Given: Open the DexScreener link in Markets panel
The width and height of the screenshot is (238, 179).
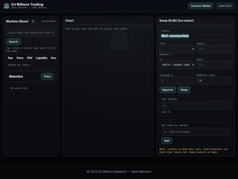Looking at the screenshot, I should pos(49,21).
